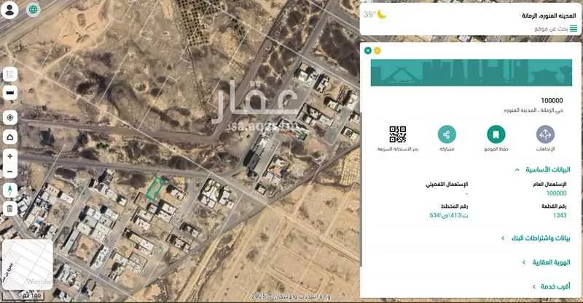Click the home extent map icon
583x303 pixels.
click(10, 137)
